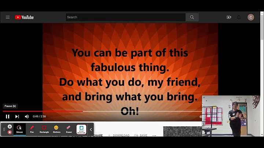Open the suggested video thumbnail below player
This screenshot has width=264, height=148.
point(183,132)
